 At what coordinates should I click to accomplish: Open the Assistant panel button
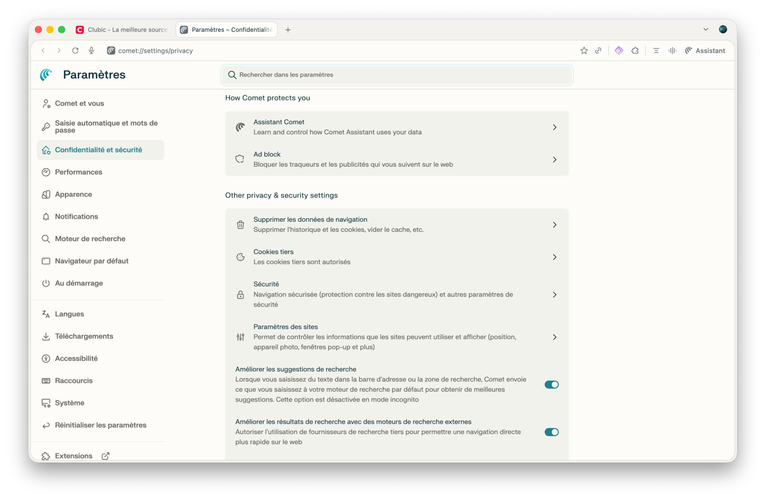705,51
